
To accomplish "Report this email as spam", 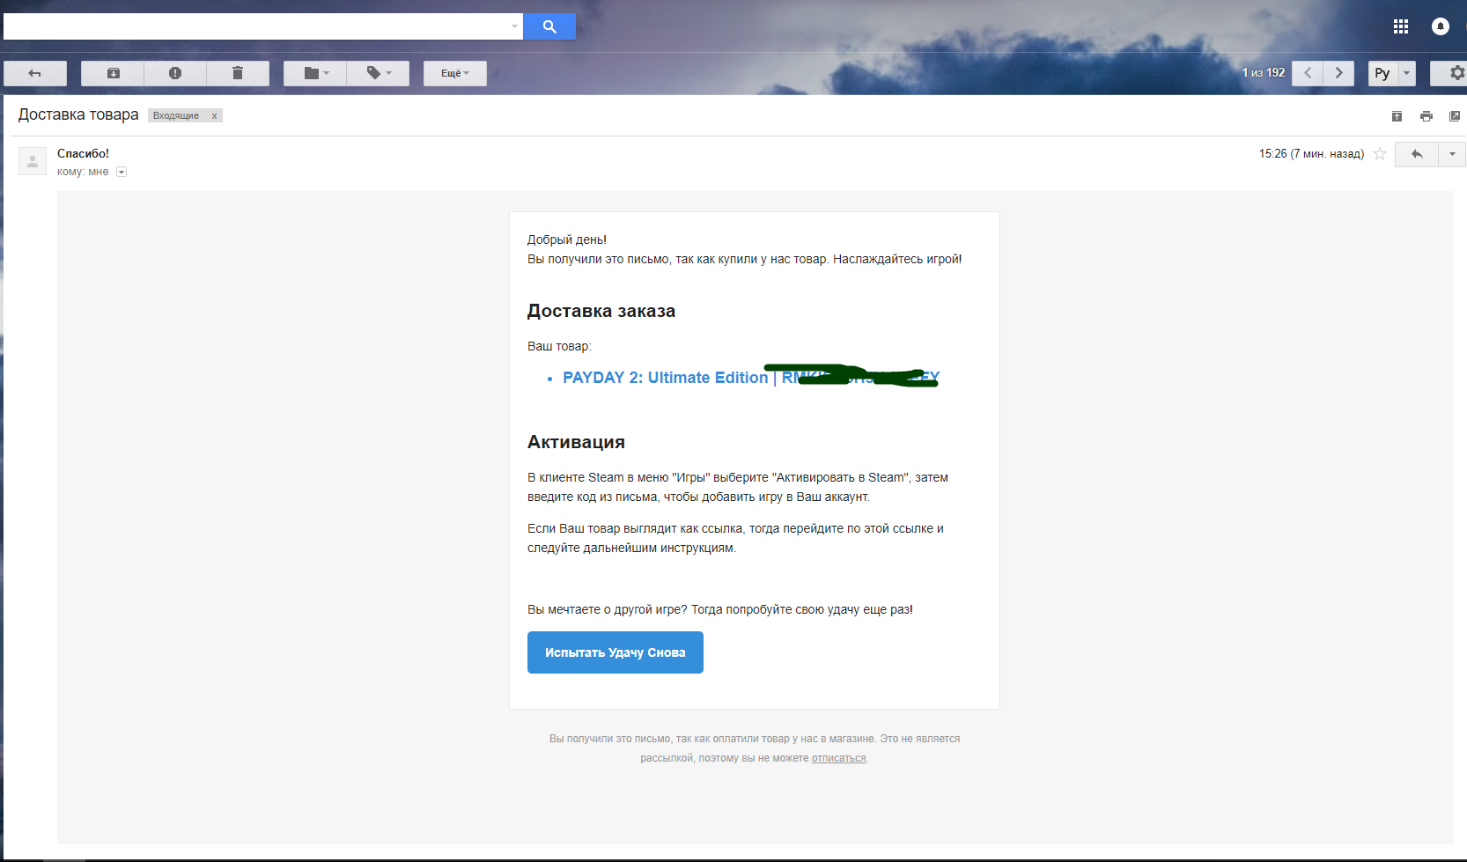I will click(x=175, y=73).
